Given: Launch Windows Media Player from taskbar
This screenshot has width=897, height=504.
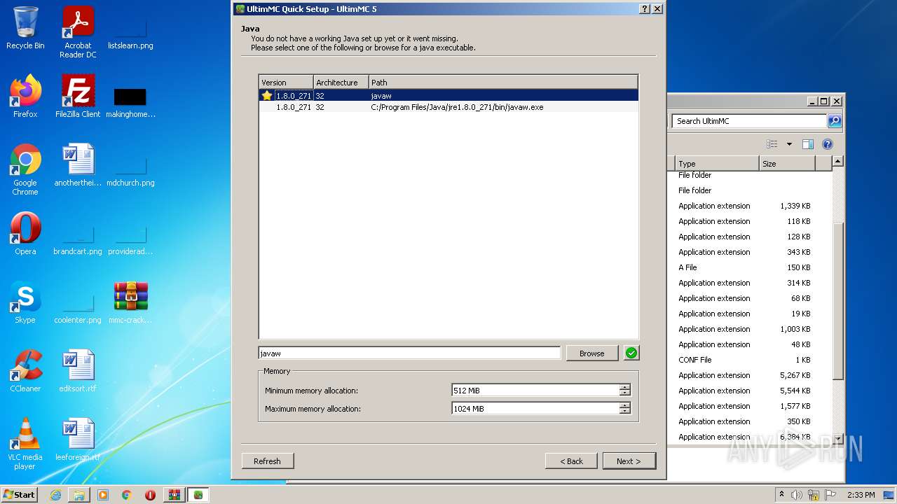Looking at the screenshot, I should pos(103,495).
